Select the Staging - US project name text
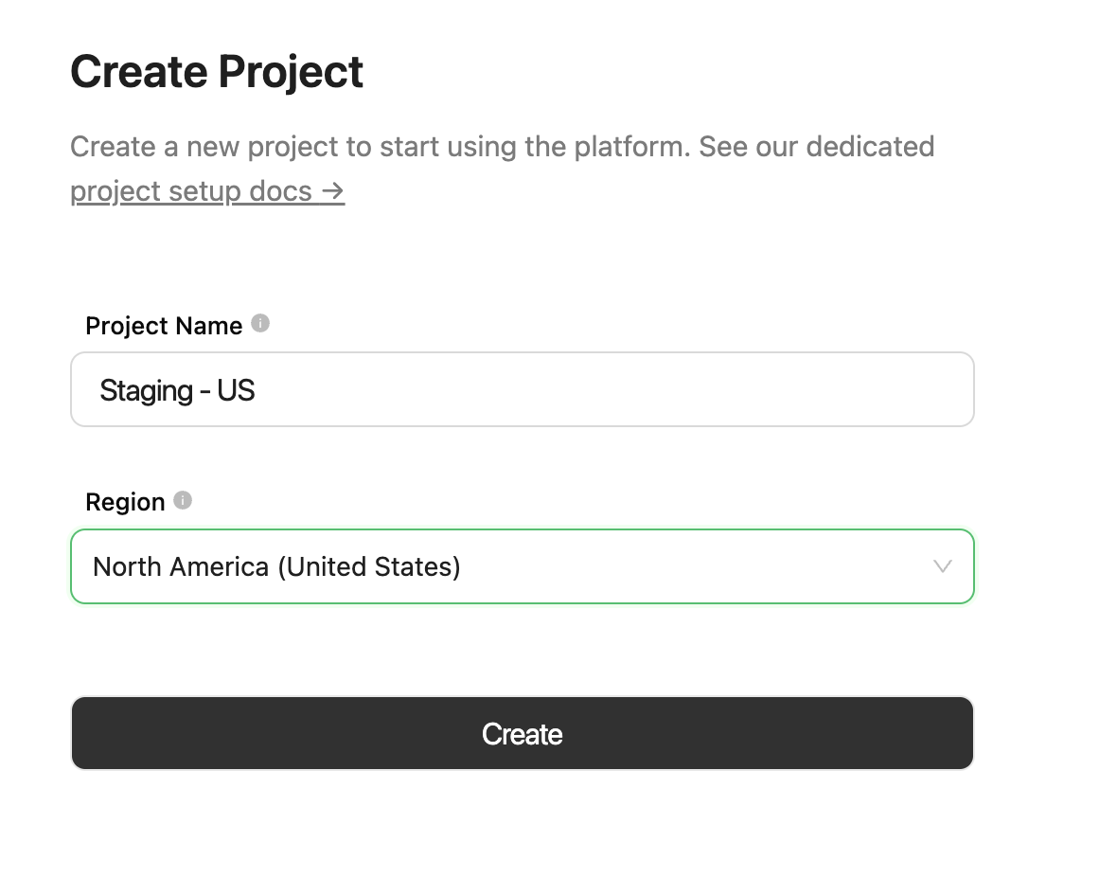The width and height of the screenshot is (1117, 896). [177, 389]
